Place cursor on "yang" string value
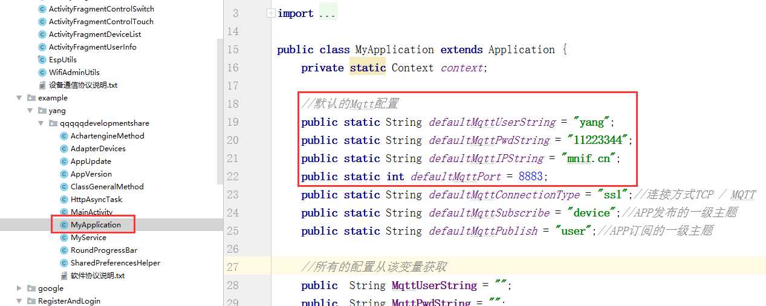This screenshot has height=306, width=766. click(591, 122)
